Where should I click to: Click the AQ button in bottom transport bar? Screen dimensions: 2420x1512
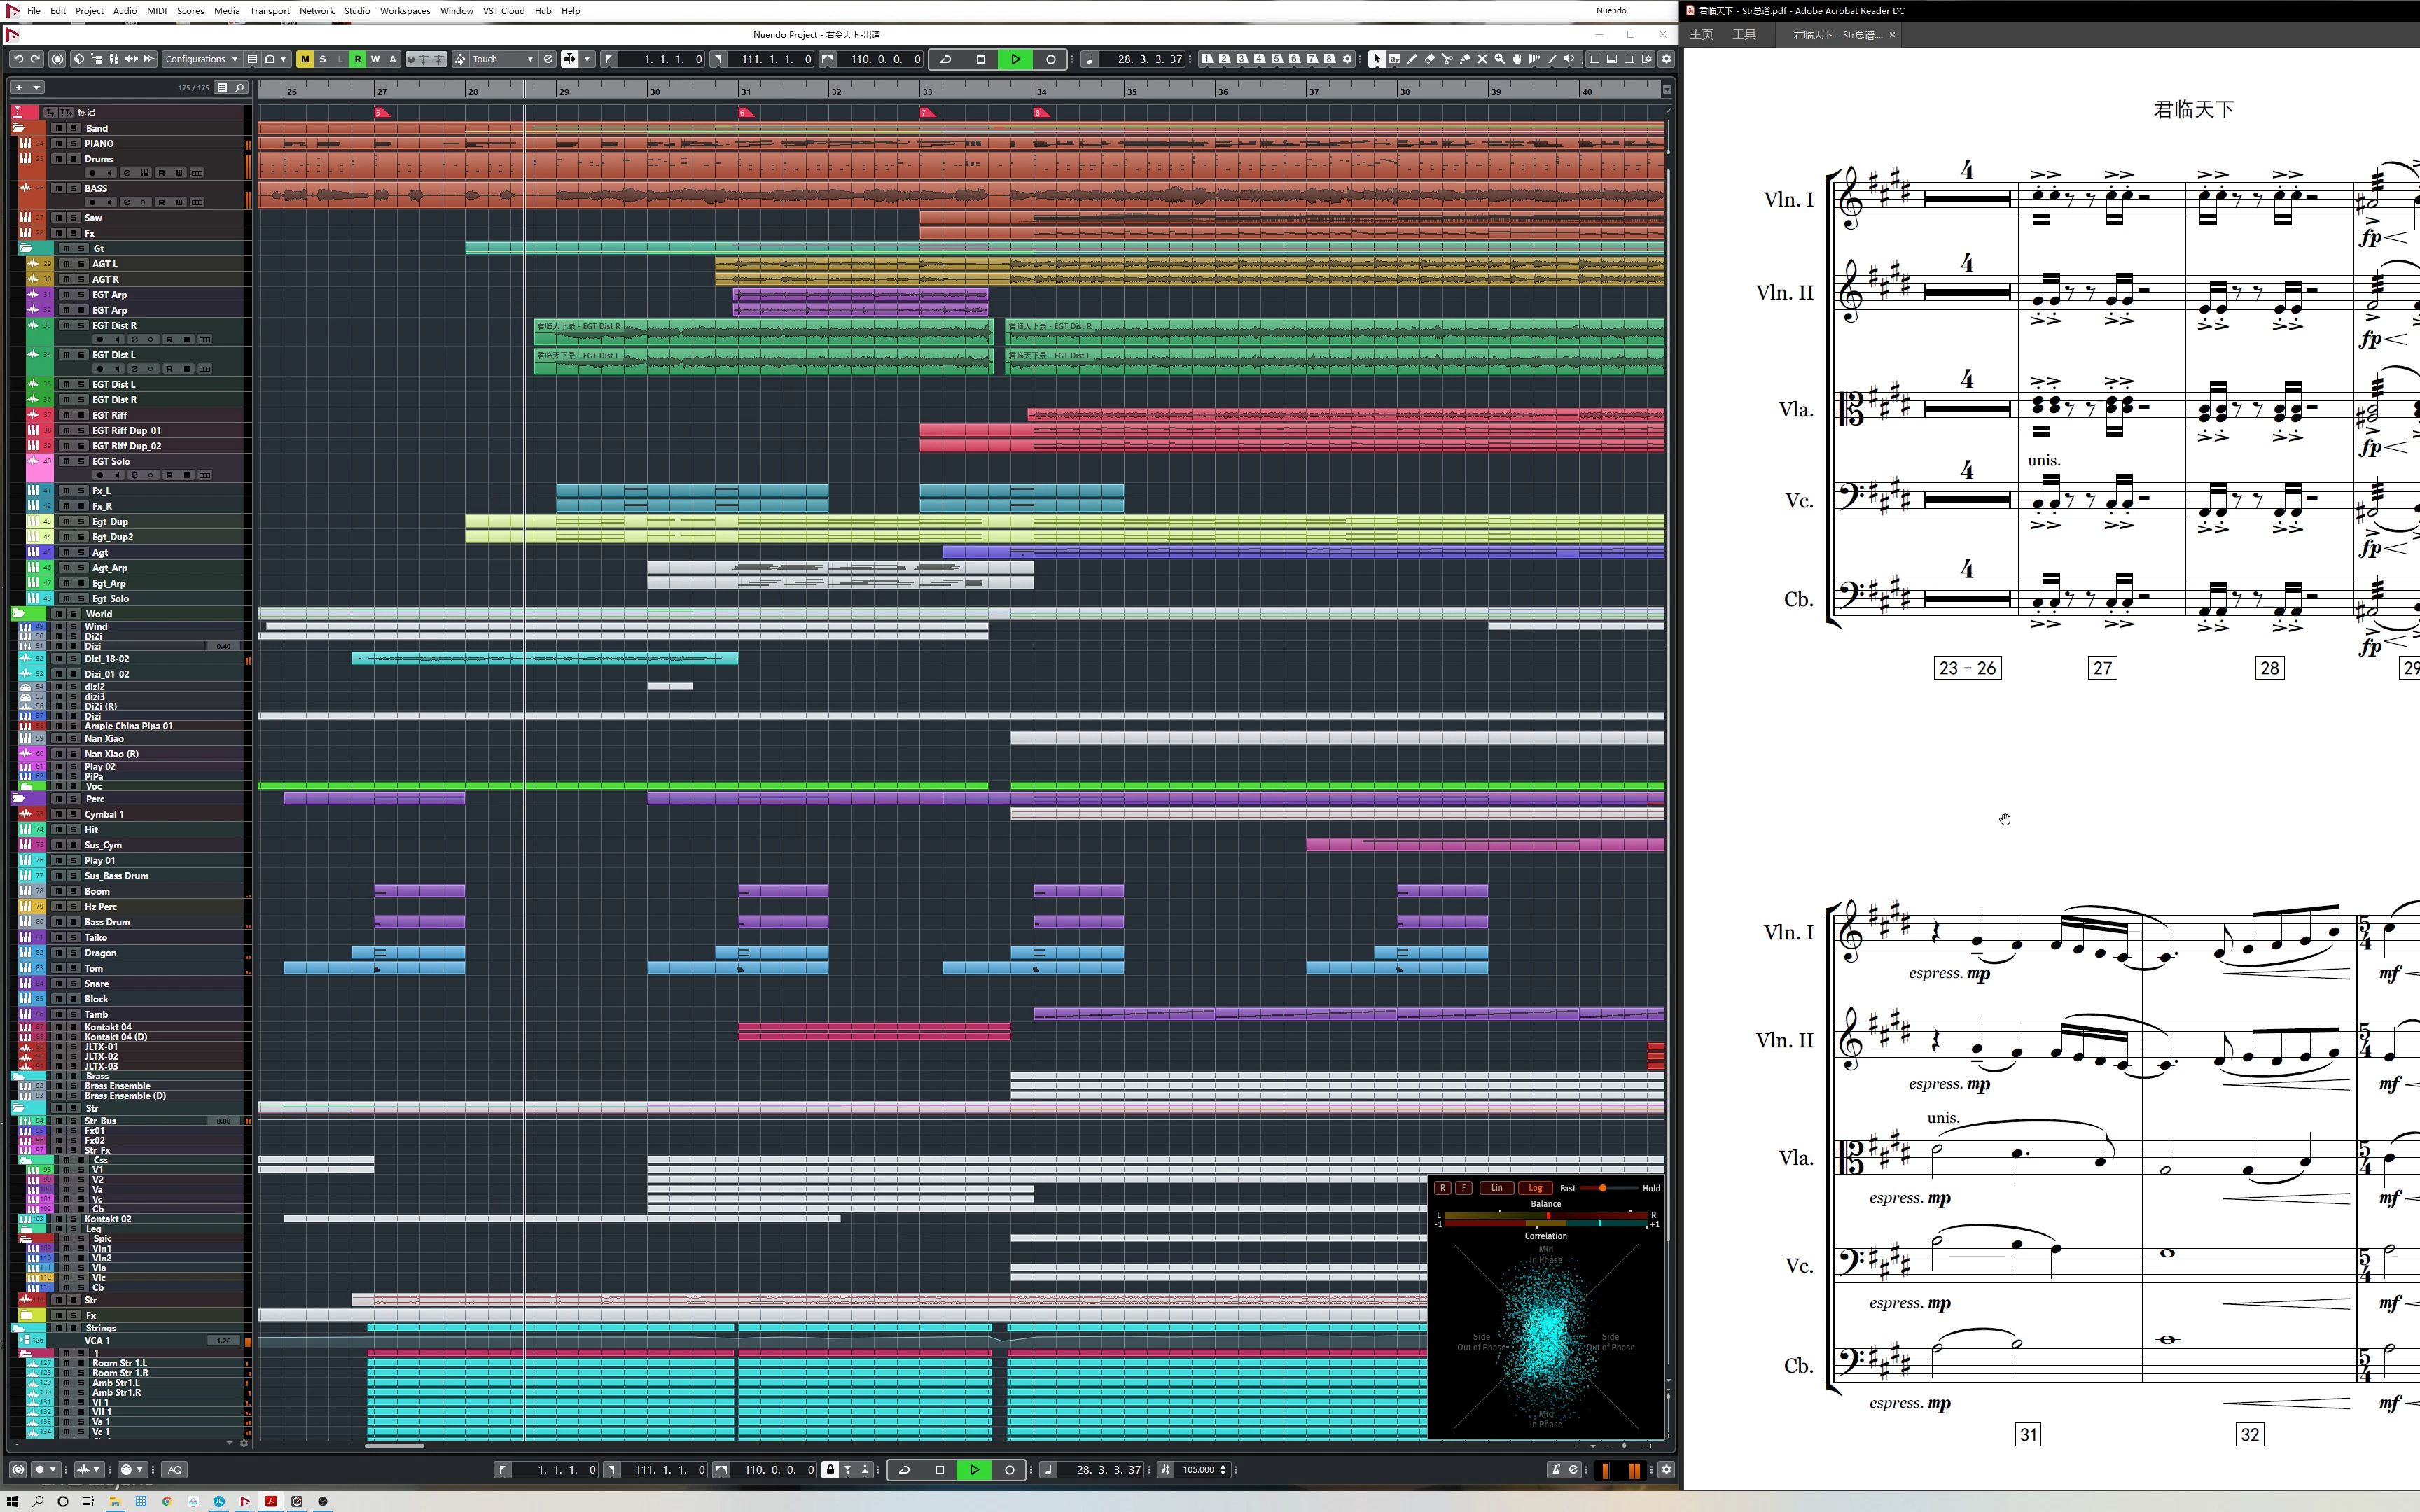(175, 1469)
